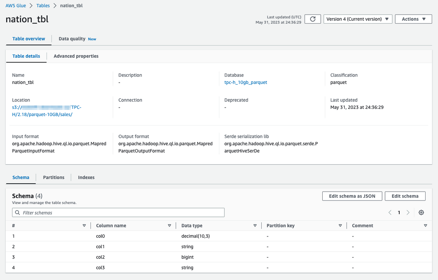The height and width of the screenshot is (280, 438).
Task: Click the bigint data type cell
Action: tap(188, 257)
